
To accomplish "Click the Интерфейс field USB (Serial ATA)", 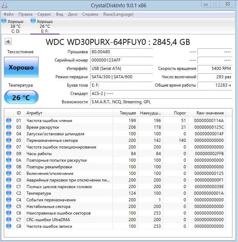I will point(121,68).
